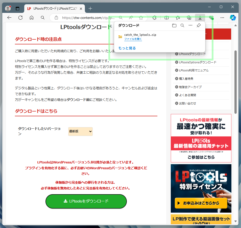The image size is (241, 228).
Task: Open 購入者特典 sidebar link
Action: pos(186,79)
